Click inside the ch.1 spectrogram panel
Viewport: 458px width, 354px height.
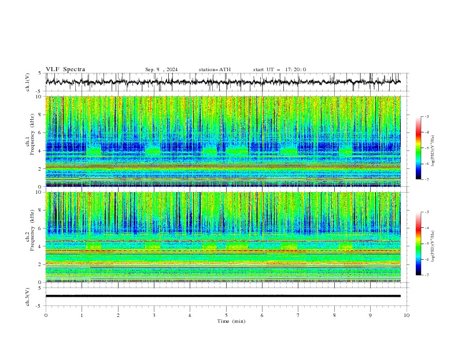pyautogui.click(x=223, y=141)
